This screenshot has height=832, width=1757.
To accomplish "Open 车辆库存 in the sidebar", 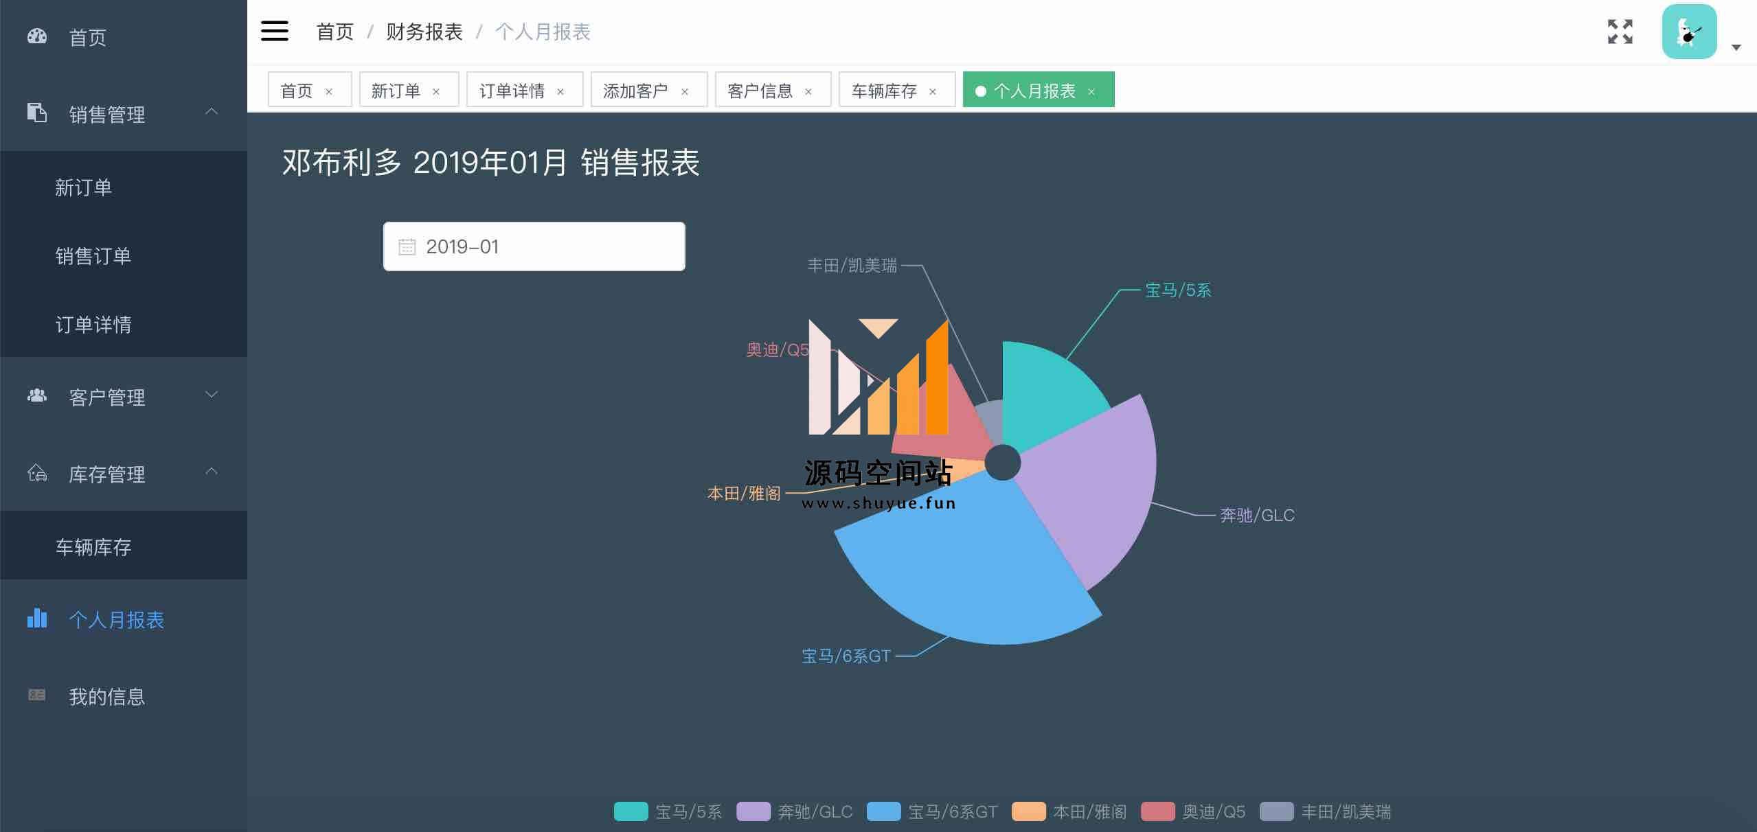I will [x=124, y=546].
